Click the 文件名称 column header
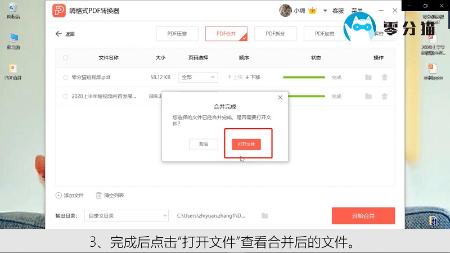 coord(109,58)
